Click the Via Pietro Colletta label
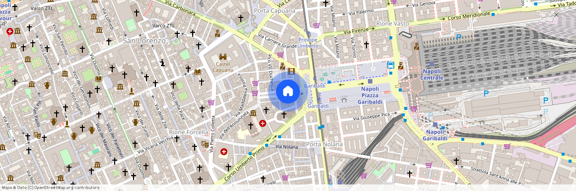Viewport: 576px width, 191px height. point(212,134)
